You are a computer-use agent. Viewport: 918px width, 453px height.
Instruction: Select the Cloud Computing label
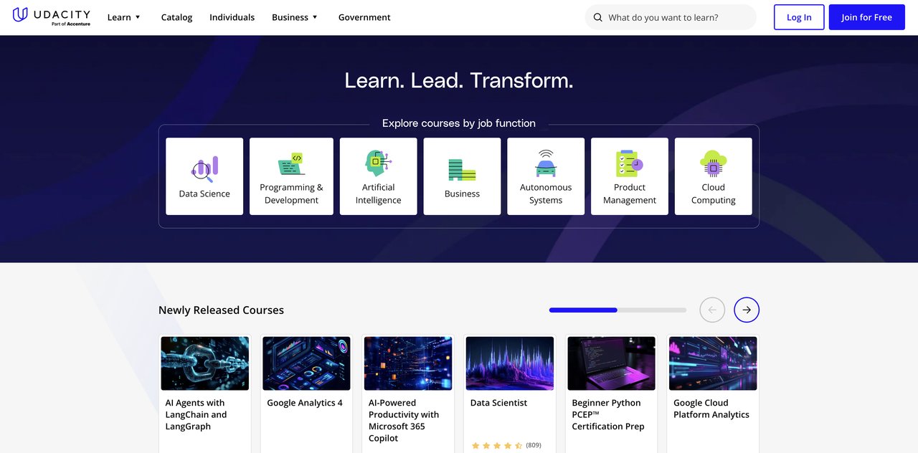point(714,194)
